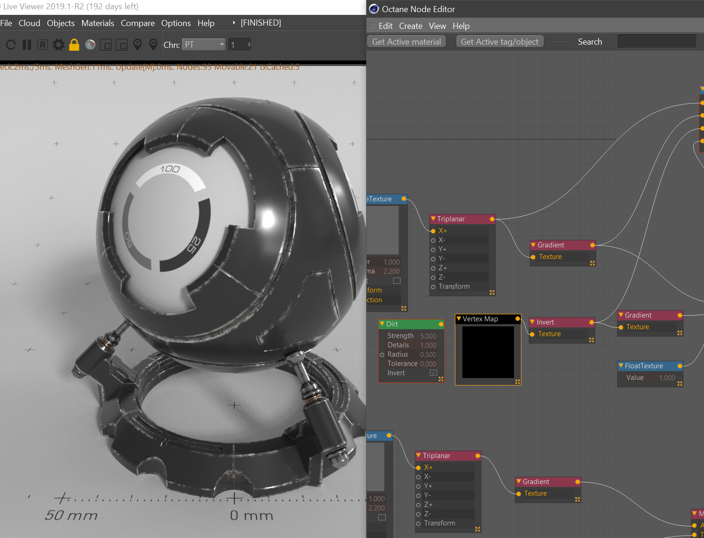Click the Invert node output port
704x538 pixels.
(x=592, y=322)
